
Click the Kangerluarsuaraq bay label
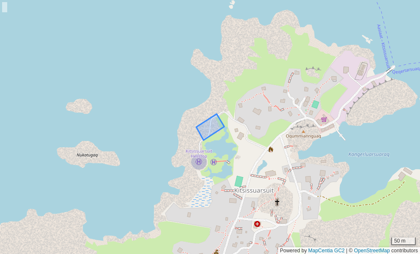pos(369,154)
